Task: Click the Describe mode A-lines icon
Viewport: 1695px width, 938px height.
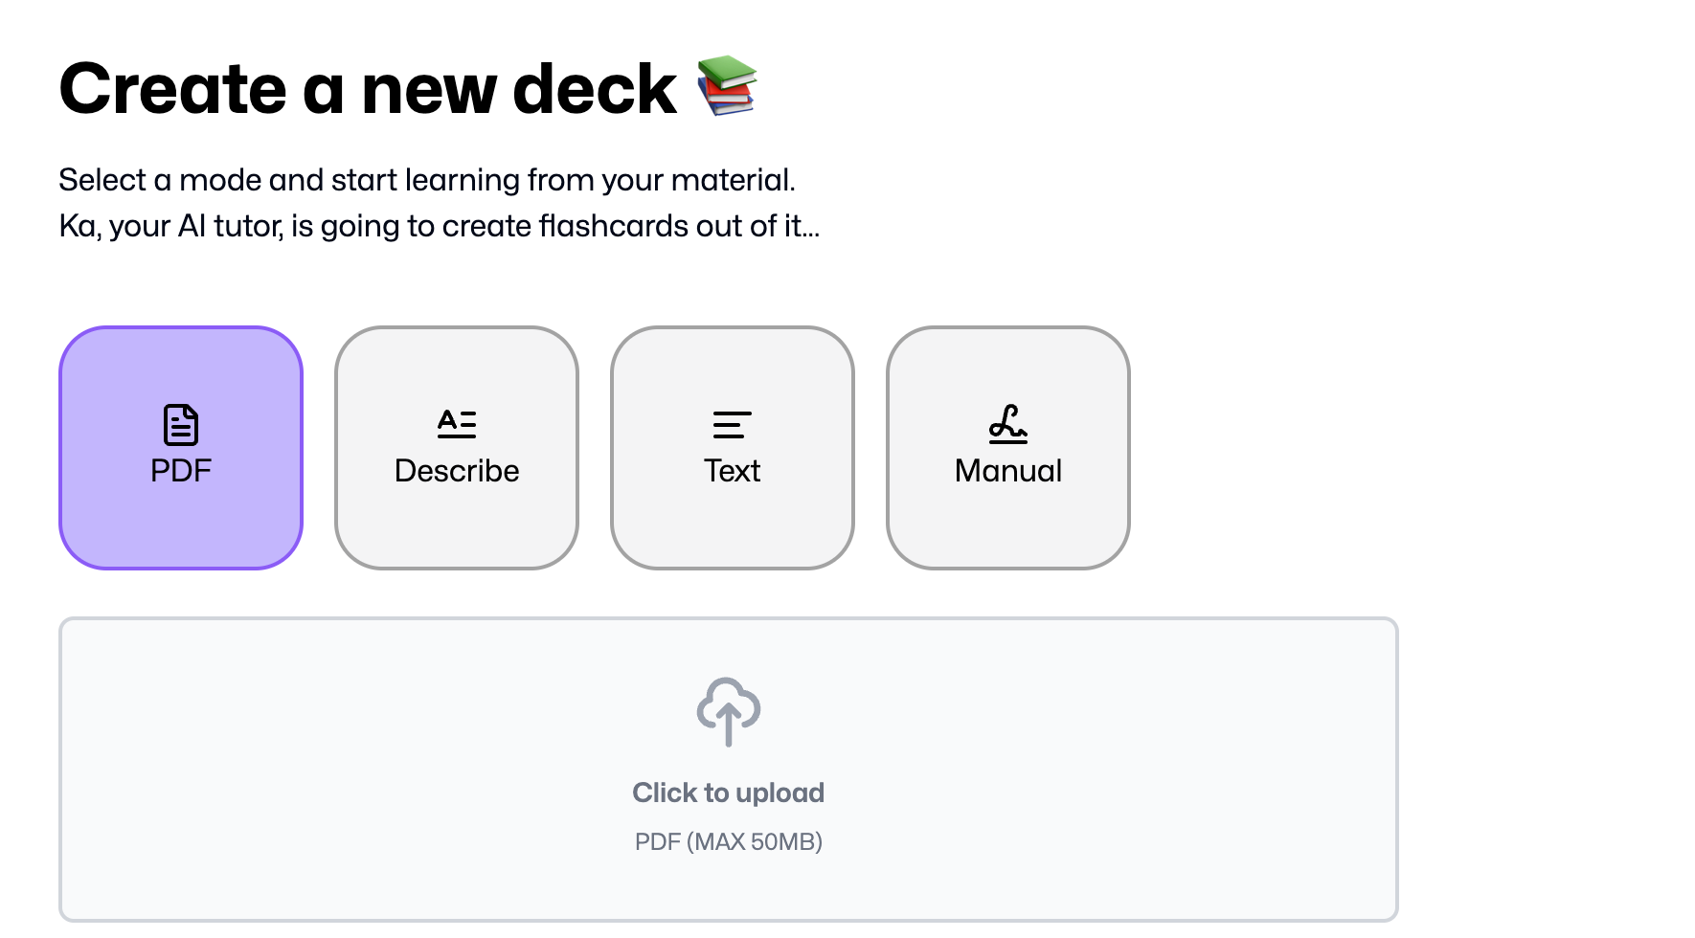Action: [457, 424]
